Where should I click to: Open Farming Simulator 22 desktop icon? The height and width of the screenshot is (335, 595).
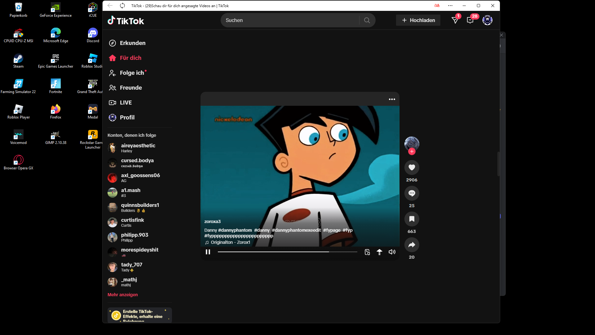point(18,86)
